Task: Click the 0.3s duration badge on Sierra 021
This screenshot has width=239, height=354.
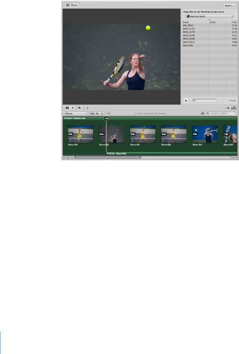Action: point(133,134)
